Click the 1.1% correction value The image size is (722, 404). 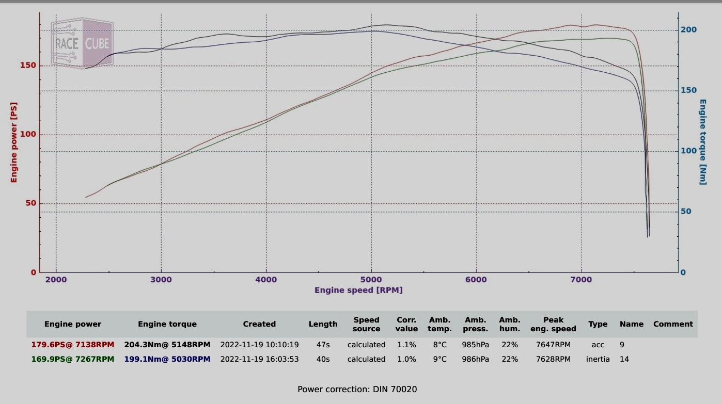(x=406, y=344)
